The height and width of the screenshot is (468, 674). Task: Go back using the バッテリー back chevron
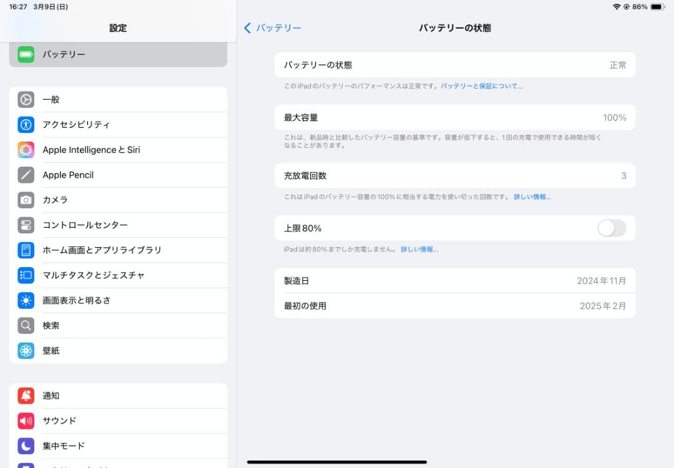coord(272,28)
